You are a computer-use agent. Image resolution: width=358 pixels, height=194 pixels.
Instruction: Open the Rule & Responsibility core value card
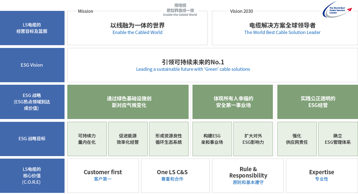248,175
